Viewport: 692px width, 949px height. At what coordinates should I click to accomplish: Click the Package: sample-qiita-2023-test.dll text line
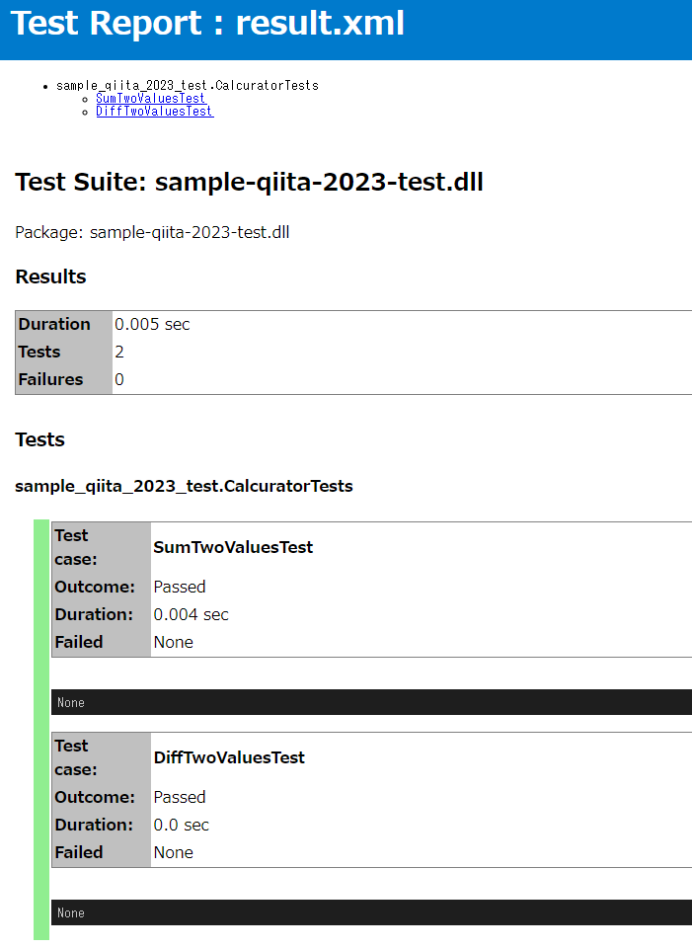tap(152, 233)
